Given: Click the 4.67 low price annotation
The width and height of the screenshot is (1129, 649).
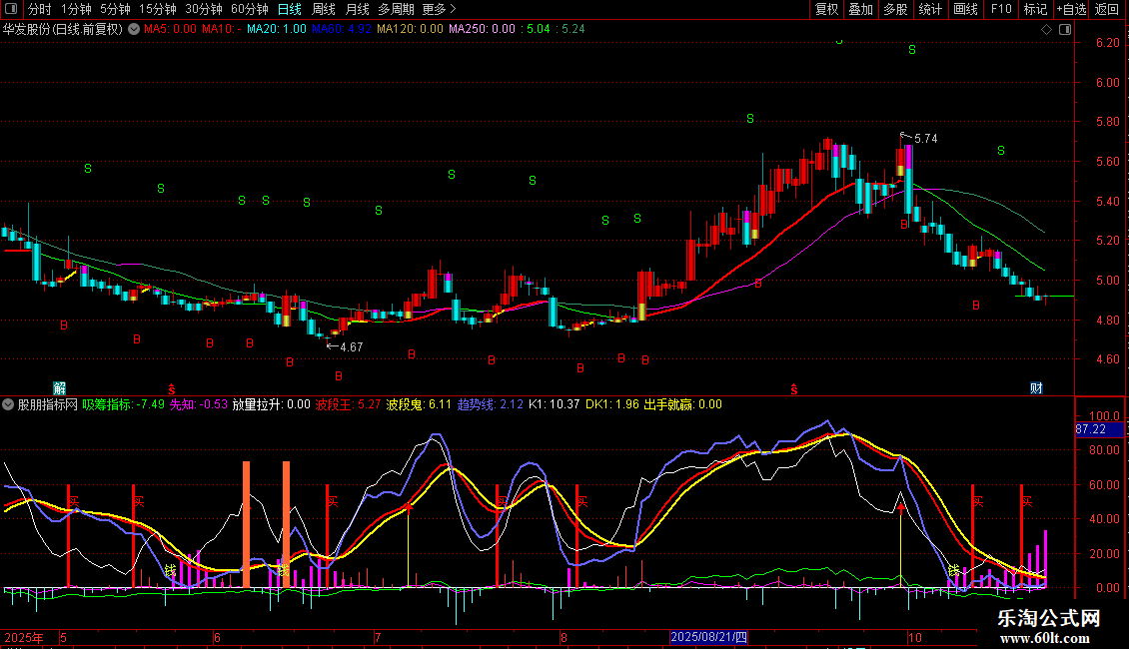Looking at the screenshot, I should pyautogui.click(x=351, y=347).
